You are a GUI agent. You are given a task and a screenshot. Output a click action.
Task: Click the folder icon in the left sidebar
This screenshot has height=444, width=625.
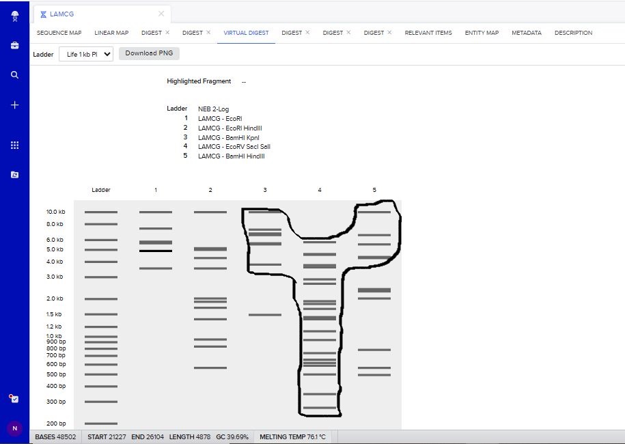pos(14,175)
